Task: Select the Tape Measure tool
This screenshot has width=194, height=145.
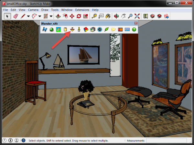Action: (x=94, y=16)
